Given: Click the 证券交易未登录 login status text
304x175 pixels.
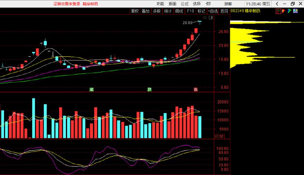Looking at the screenshot, I should pos(67,3).
